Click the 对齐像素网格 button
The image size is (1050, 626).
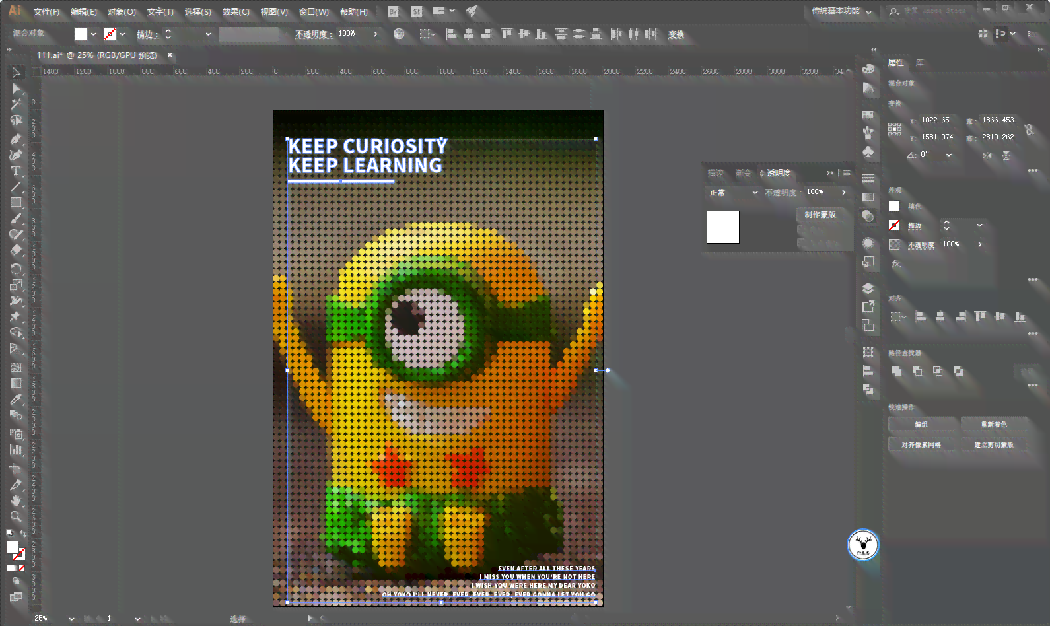[921, 445]
